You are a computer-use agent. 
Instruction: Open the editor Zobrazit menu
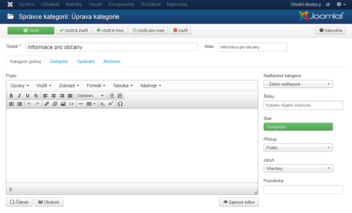coord(69,85)
